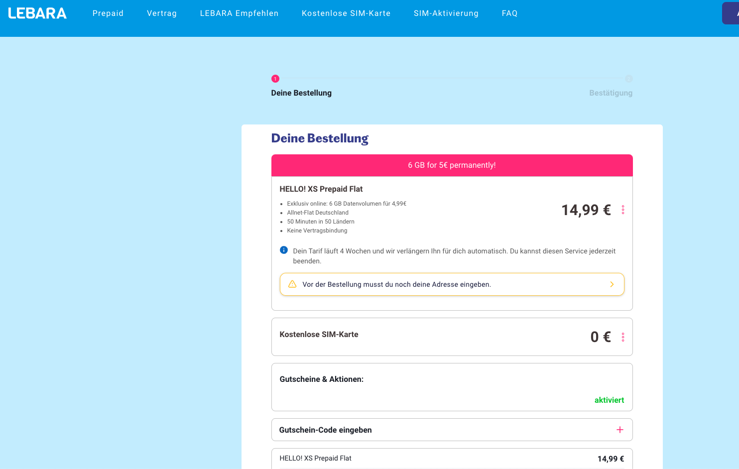
Task: Click the Bestätigung step label
Action: coord(611,93)
